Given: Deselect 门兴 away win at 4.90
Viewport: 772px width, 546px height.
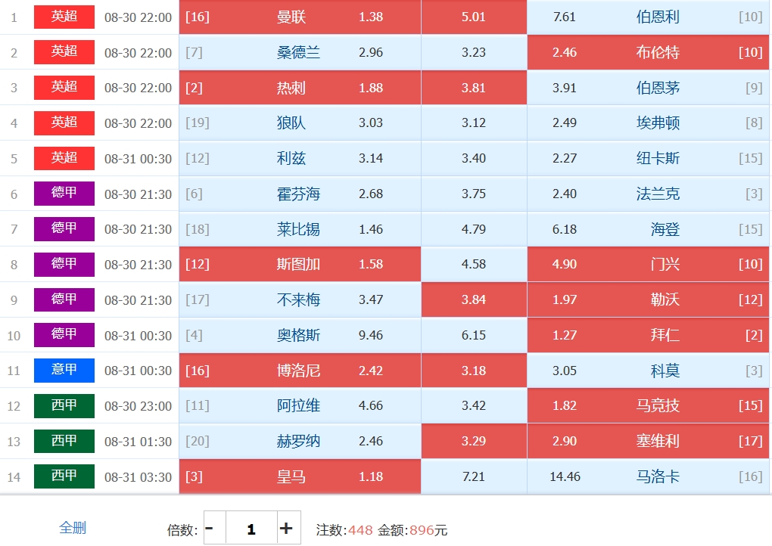Looking at the screenshot, I should [x=648, y=264].
